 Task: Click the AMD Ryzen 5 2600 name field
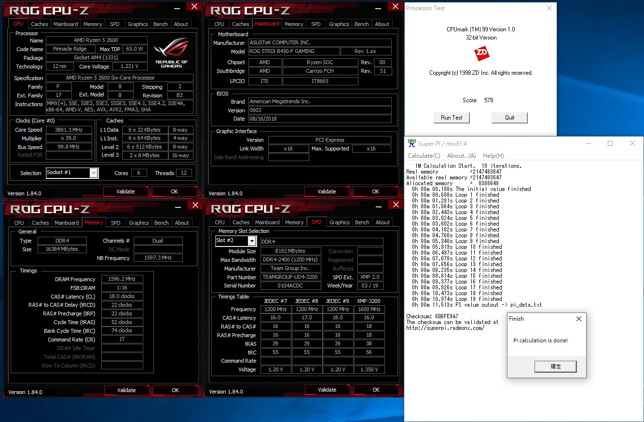[x=96, y=40]
